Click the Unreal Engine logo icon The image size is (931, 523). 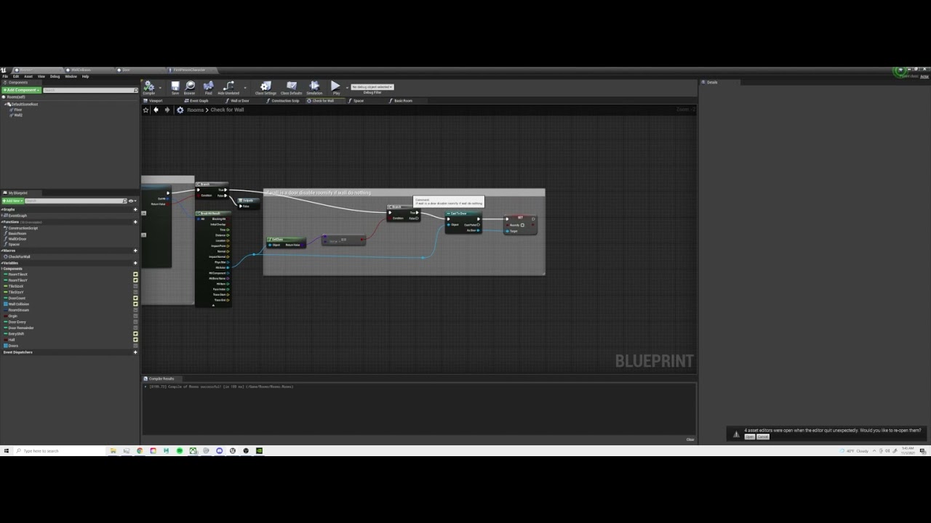click(x=4, y=70)
